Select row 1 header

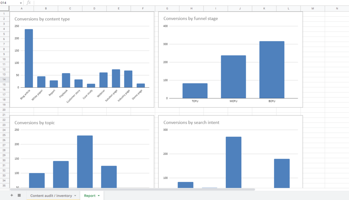click(4, 14)
